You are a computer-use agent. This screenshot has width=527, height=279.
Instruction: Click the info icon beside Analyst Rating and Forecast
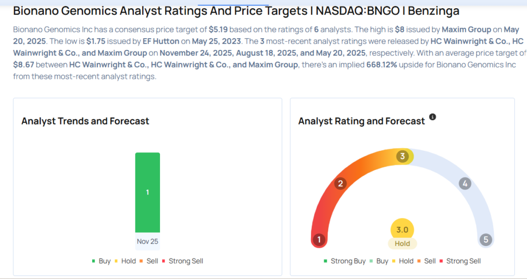pyautogui.click(x=432, y=117)
